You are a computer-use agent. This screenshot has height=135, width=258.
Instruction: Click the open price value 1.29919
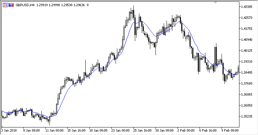[x=42, y=5]
